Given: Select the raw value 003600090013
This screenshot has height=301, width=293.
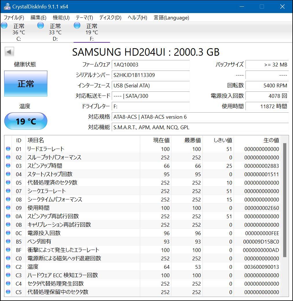Looking at the screenshot, I should [x=262, y=267].
